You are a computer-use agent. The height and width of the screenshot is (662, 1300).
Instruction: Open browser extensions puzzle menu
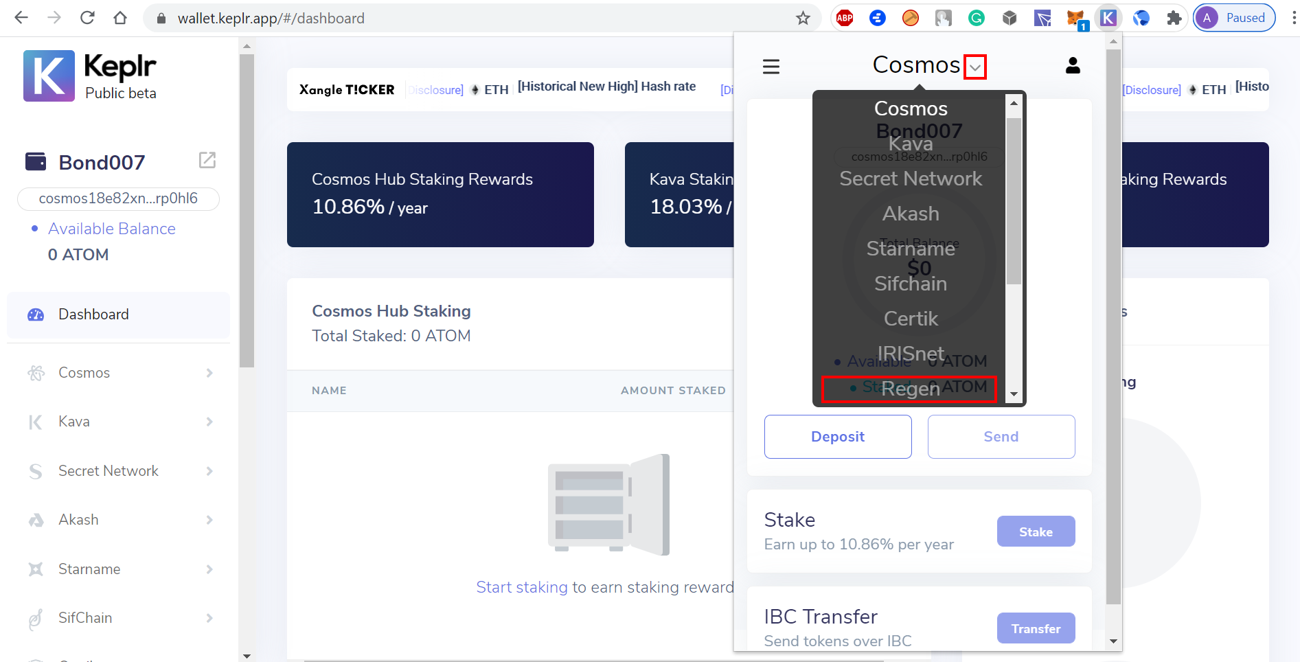(1174, 19)
